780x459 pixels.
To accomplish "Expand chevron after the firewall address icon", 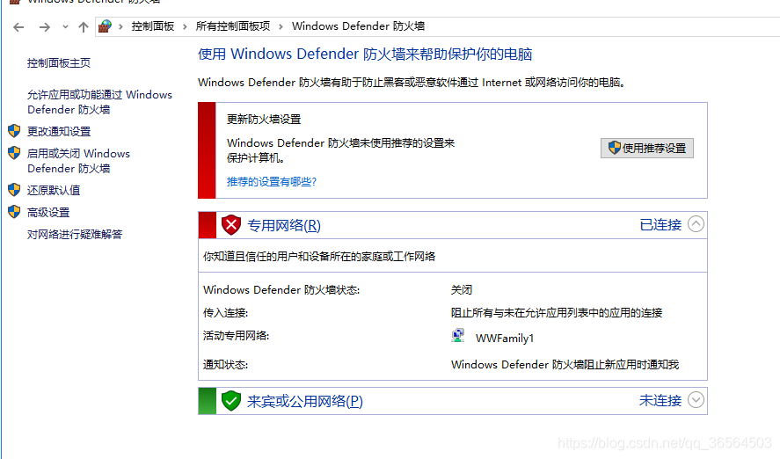I will click(120, 27).
